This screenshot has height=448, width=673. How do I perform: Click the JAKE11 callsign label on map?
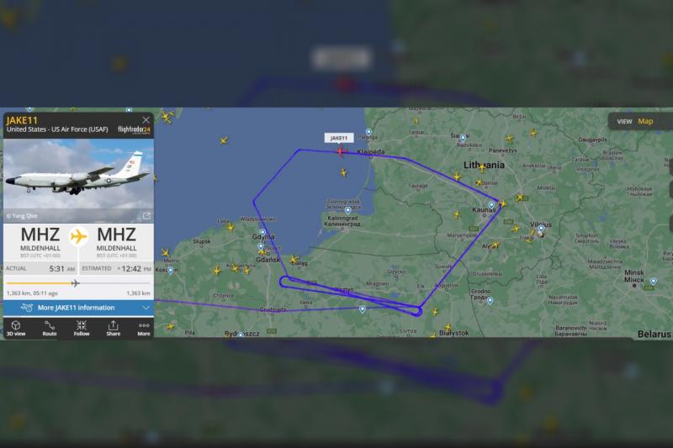(339, 138)
